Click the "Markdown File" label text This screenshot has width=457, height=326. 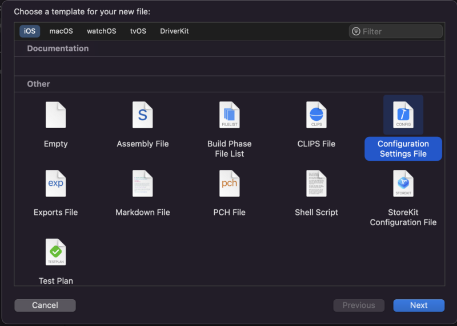pyautogui.click(x=142, y=213)
